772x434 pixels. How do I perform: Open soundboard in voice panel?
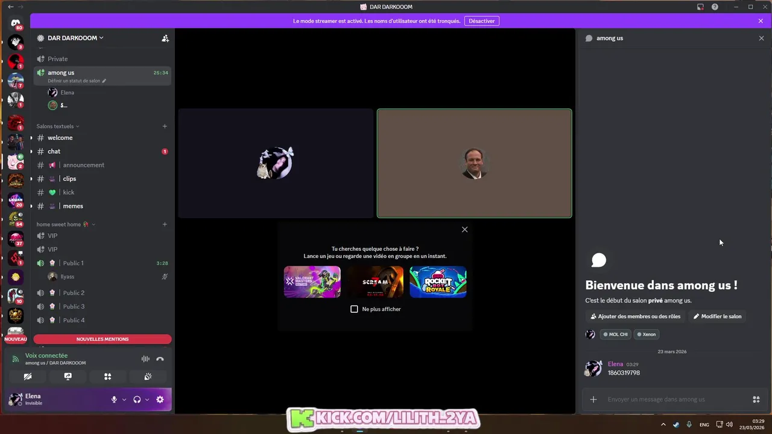tap(148, 376)
